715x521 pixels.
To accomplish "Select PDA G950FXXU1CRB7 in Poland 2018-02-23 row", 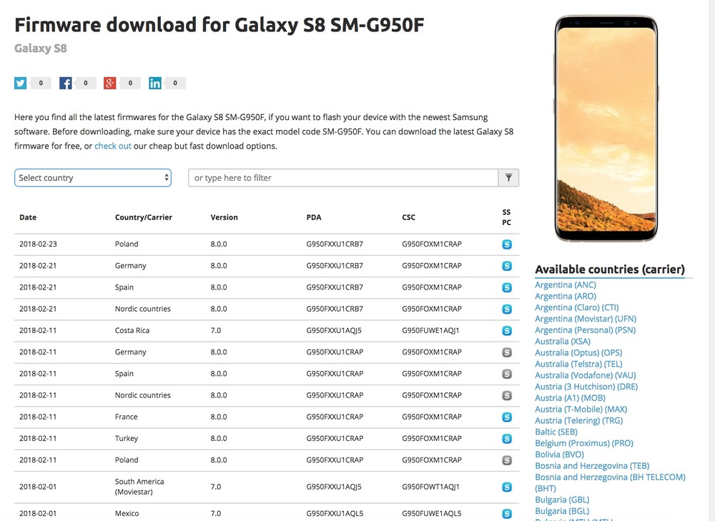I will 335,244.
